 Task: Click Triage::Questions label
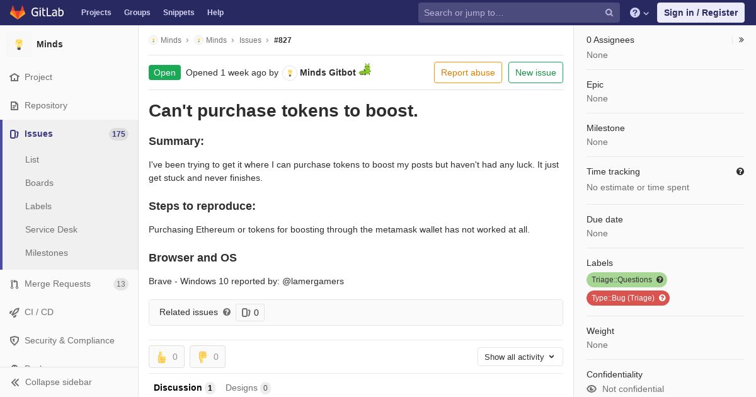click(x=621, y=280)
